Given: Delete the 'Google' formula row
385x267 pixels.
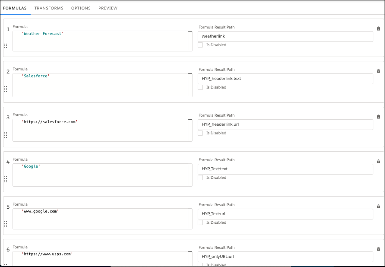Looking at the screenshot, I should tap(378, 161).
